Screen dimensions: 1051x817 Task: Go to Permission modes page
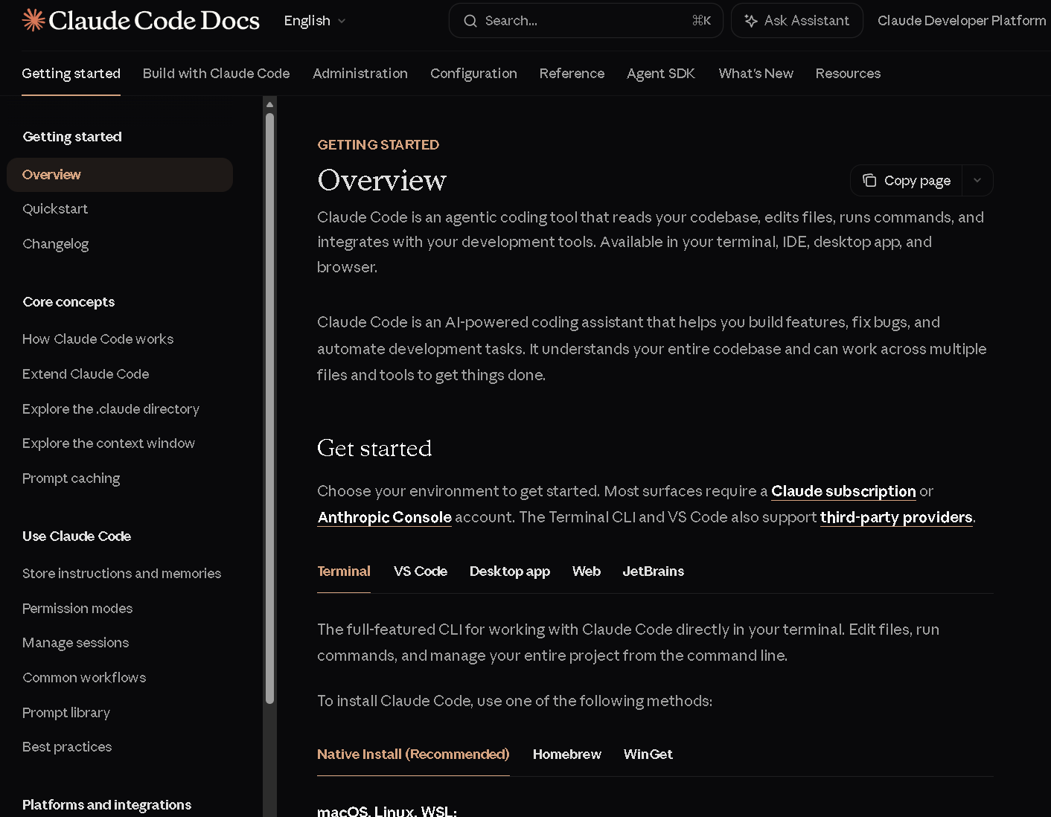[x=77, y=609]
